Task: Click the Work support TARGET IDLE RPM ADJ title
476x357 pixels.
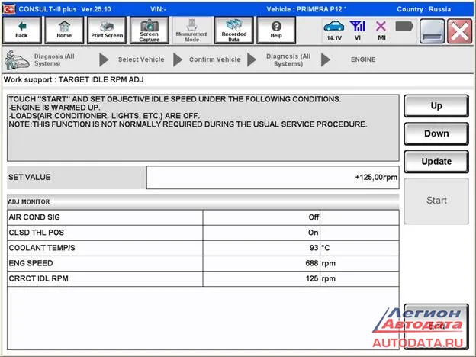Action: click(74, 80)
